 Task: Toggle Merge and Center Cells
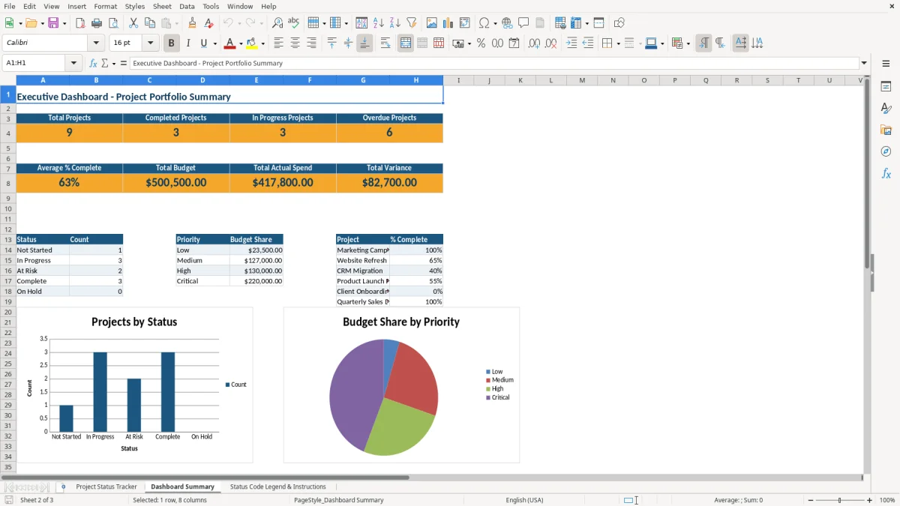point(406,43)
